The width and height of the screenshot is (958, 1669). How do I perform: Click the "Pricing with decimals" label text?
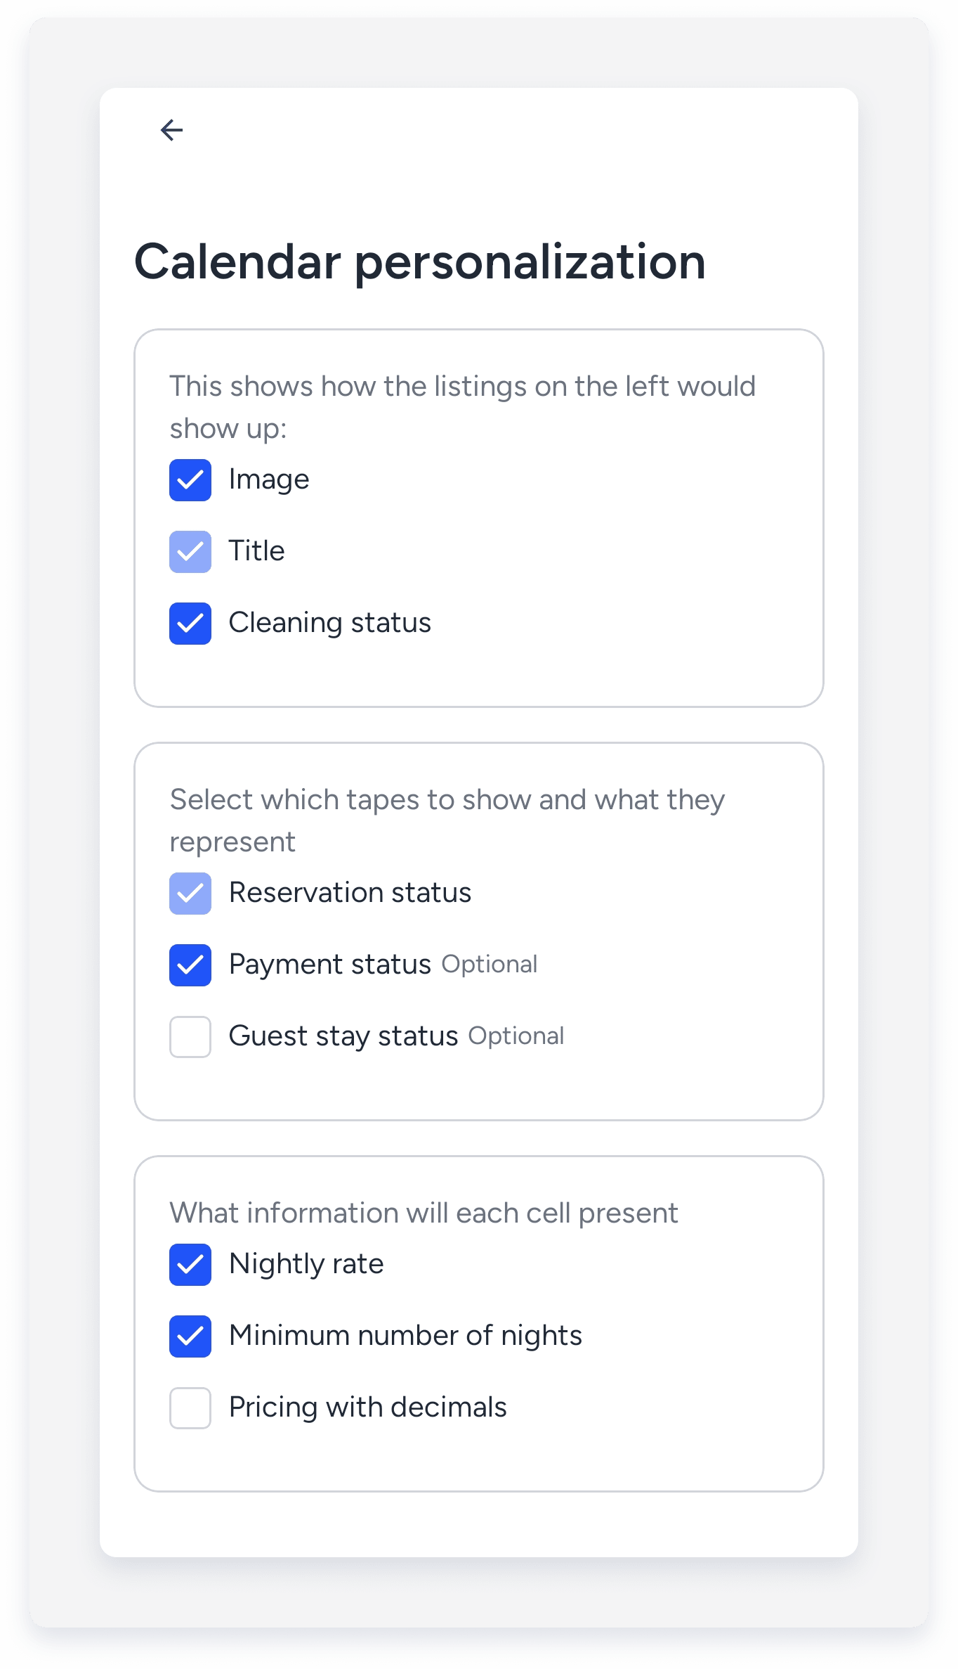coord(367,1408)
